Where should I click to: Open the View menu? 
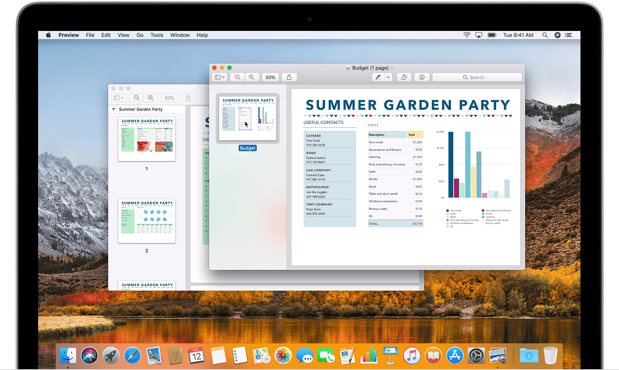click(x=123, y=35)
